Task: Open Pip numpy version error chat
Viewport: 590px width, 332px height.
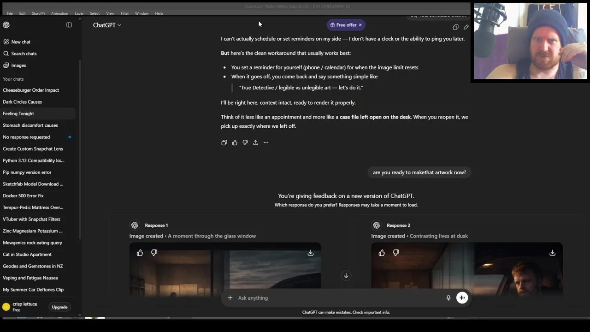Action: [x=38, y=172]
